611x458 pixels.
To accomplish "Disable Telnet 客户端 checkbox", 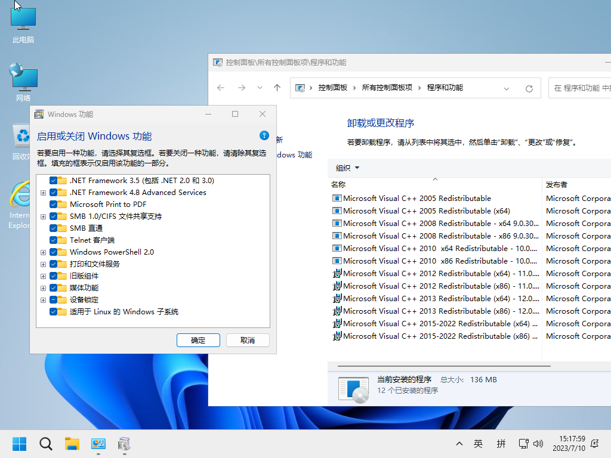I will (x=53, y=240).
